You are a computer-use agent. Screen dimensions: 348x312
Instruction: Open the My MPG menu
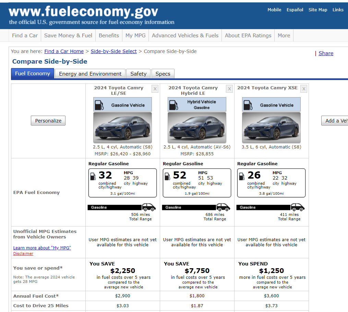point(135,36)
